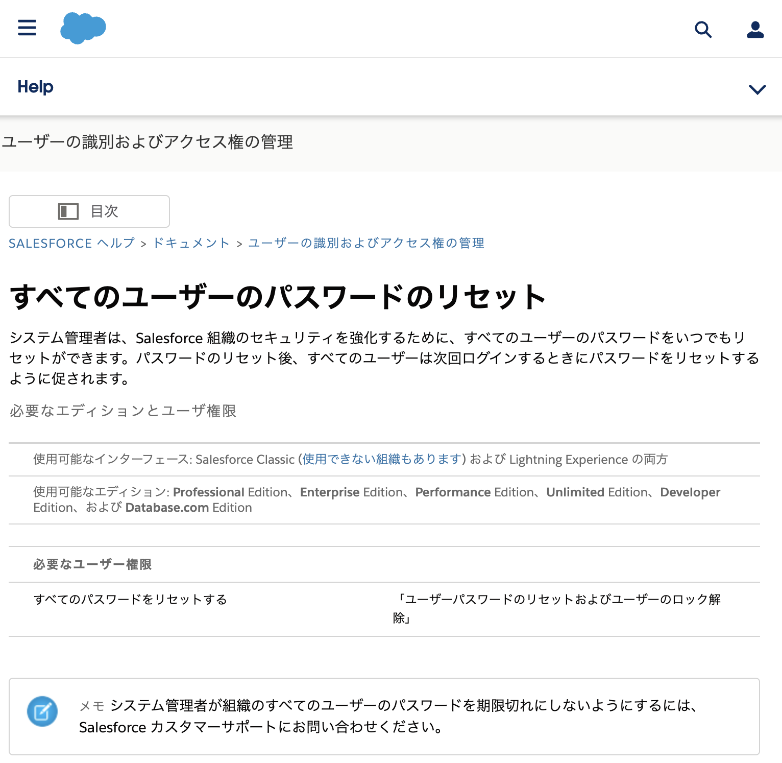The height and width of the screenshot is (763, 782).
Task: Click the SALESFORCE ヘルプ breadcrumb link
Action: [x=72, y=243]
